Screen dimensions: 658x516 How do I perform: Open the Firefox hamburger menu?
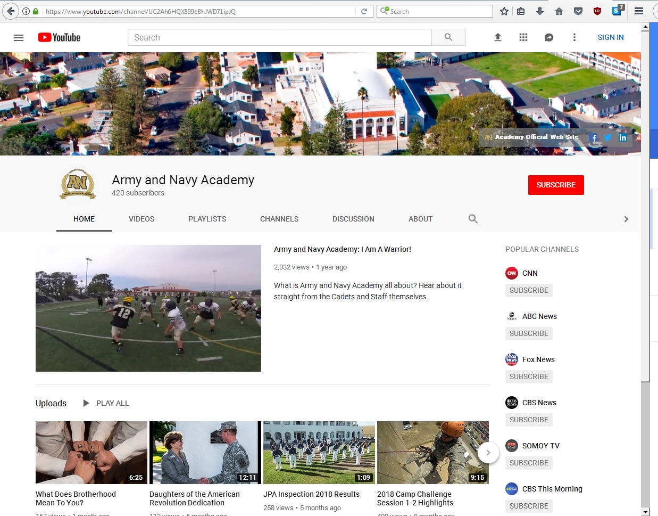[x=639, y=11]
